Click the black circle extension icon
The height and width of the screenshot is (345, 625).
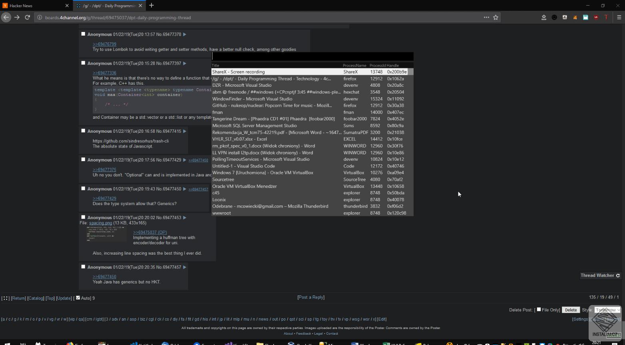(554, 18)
